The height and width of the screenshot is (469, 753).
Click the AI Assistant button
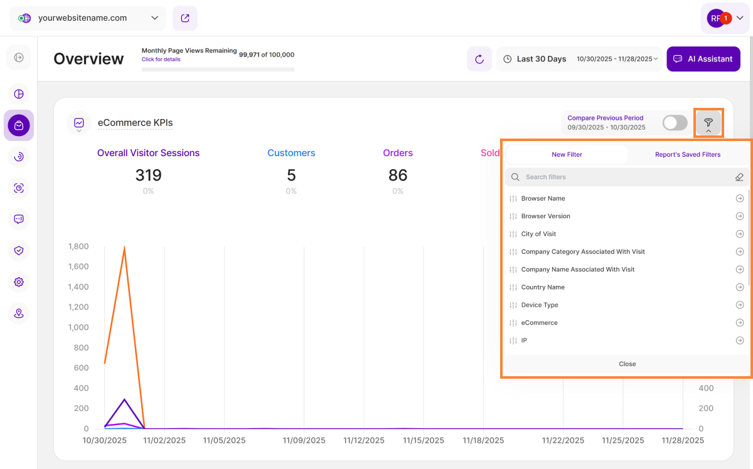point(703,59)
